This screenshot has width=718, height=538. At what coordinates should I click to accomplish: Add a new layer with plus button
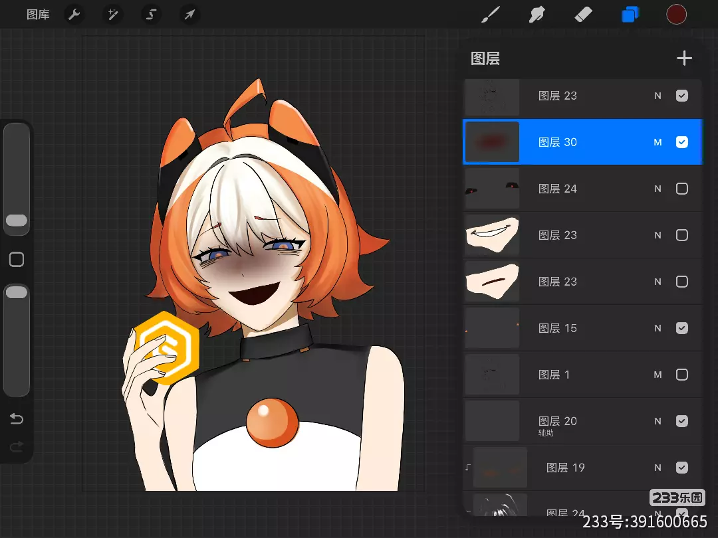(684, 58)
